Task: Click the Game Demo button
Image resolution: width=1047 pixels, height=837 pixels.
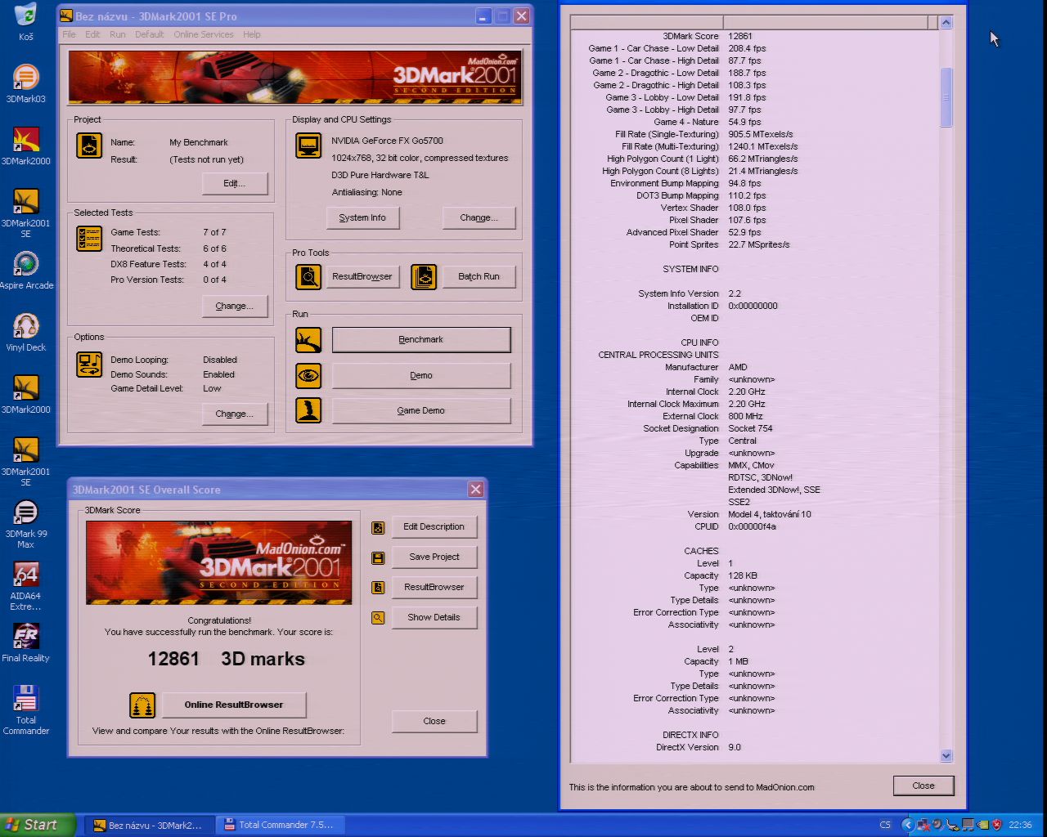Action: (421, 410)
